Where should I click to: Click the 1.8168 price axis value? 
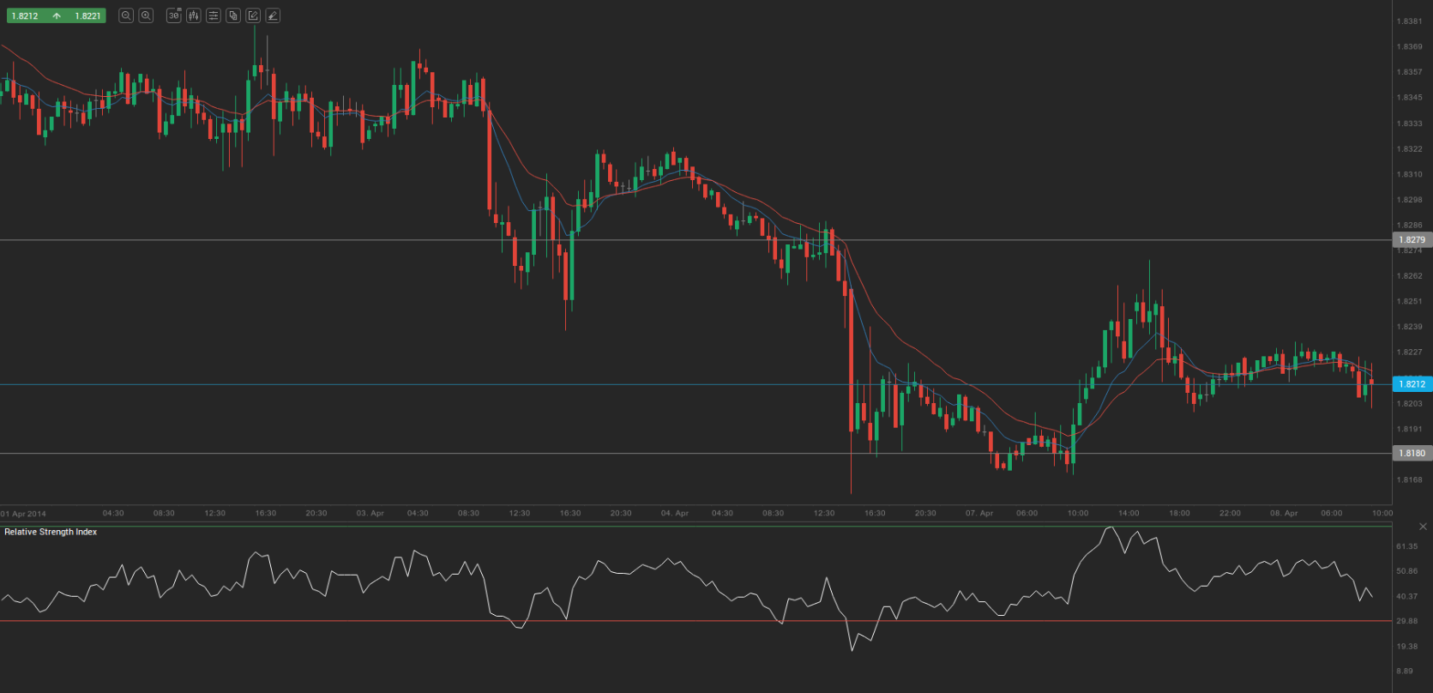[1410, 480]
